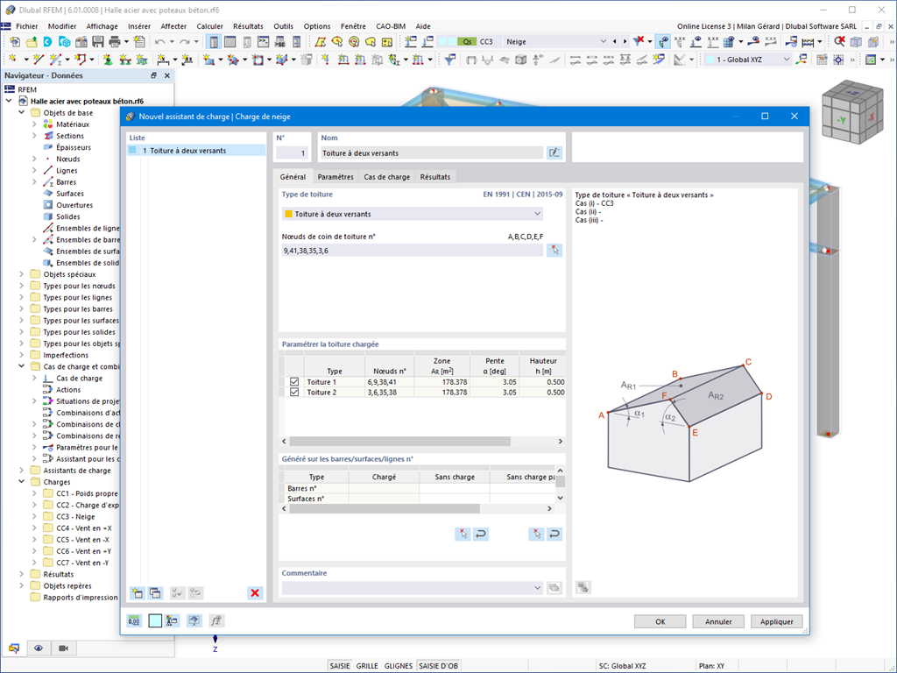Click the Nom field with Toiture à deux versants
897x673 pixels.
tap(431, 152)
